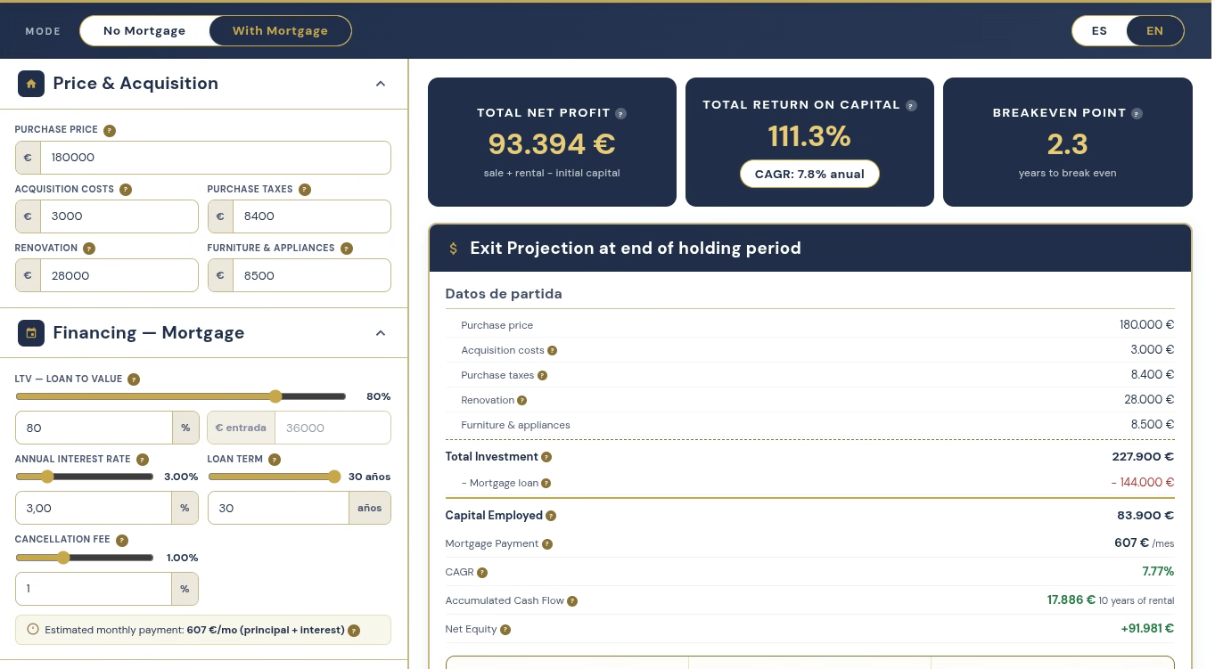Click the Breakeven Point help icon
Viewport: 1215px width, 669px height.
(1137, 113)
